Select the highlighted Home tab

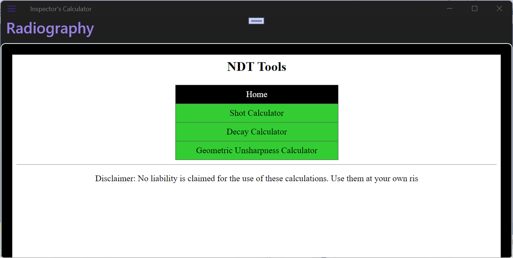pyautogui.click(x=256, y=94)
